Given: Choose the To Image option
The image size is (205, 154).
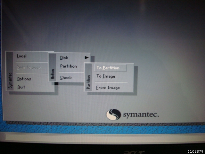Looking at the screenshot, I should [x=106, y=76].
